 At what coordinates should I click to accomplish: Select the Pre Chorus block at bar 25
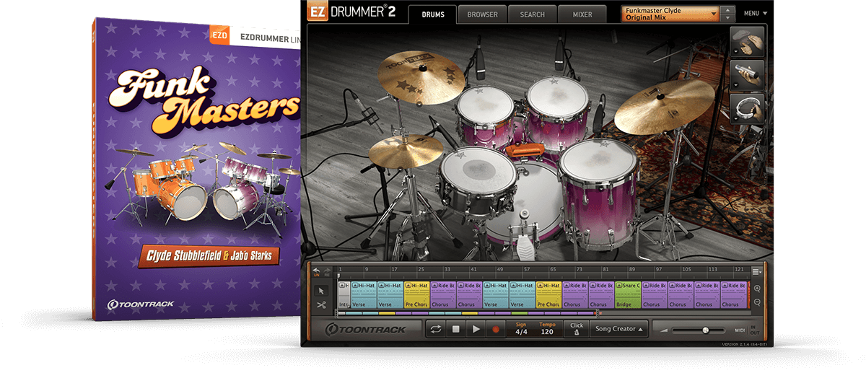[x=417, y=294]
